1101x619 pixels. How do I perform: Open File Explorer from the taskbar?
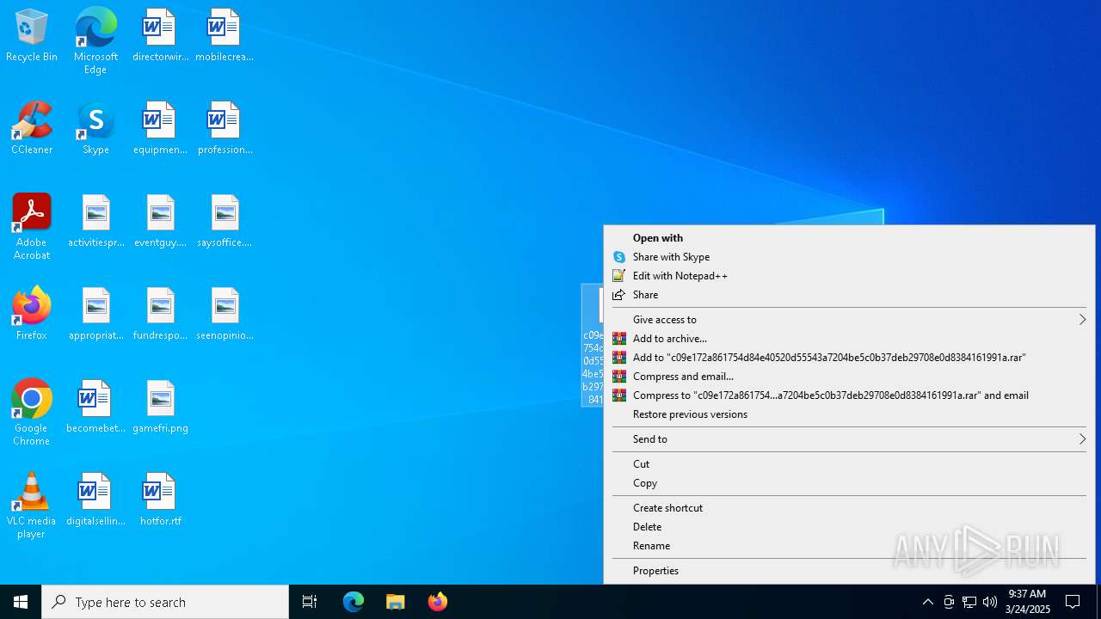pyautogui.click(x=396, y=602)
